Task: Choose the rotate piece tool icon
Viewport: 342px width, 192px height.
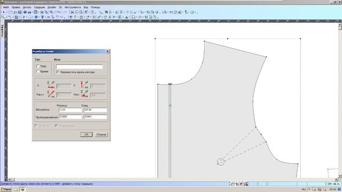Action: [105, 17]
